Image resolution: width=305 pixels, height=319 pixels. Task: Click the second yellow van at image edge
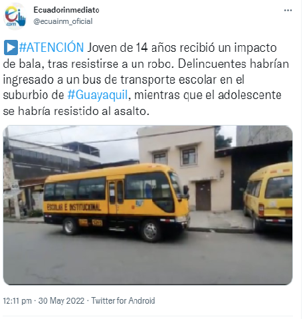(x=268, y=197)
